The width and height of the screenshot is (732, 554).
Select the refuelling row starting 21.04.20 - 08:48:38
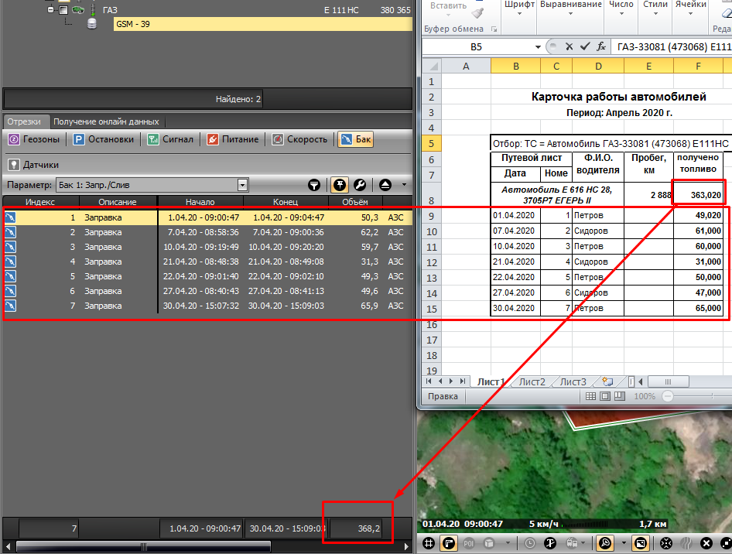(207, 262)
